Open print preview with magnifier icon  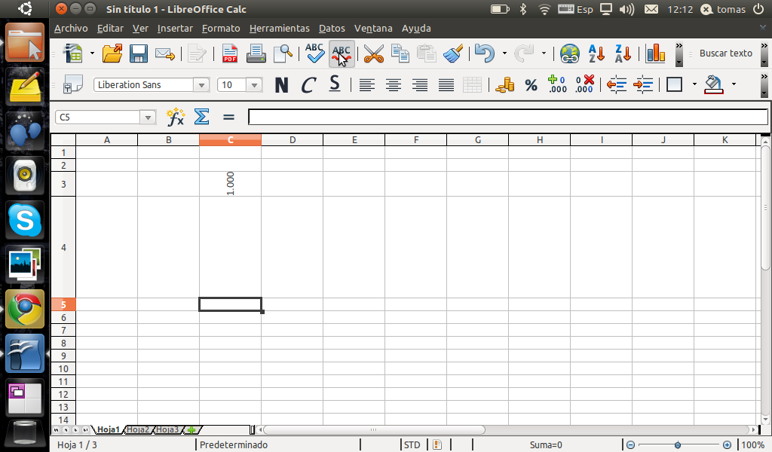[x=283, y=53]
